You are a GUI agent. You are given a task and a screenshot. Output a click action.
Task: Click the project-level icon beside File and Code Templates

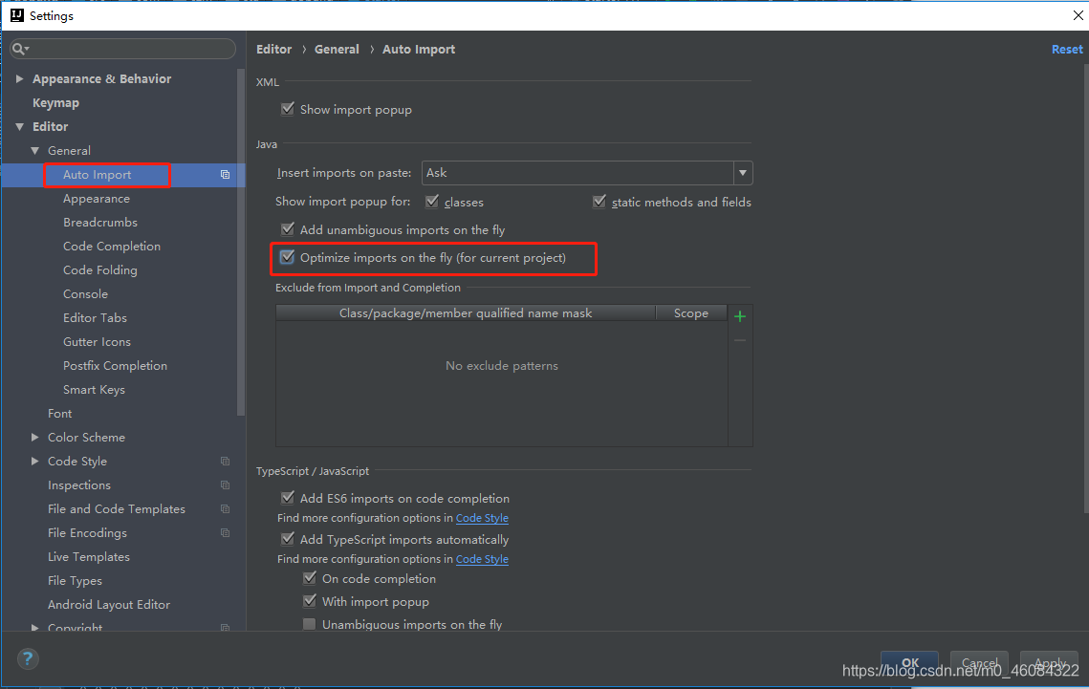(225, 509)
